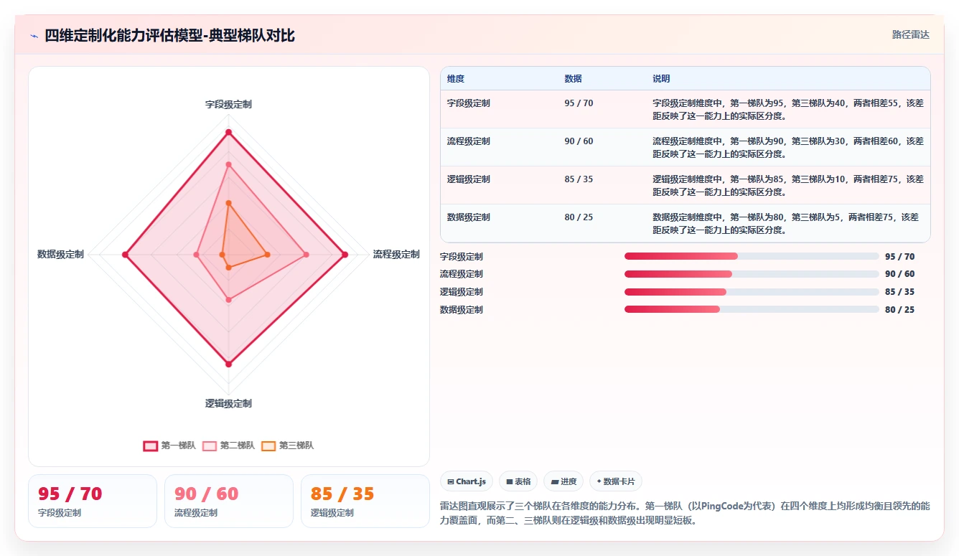Click first-tier data point on 字段级定制 axis

tap(228, 133)
